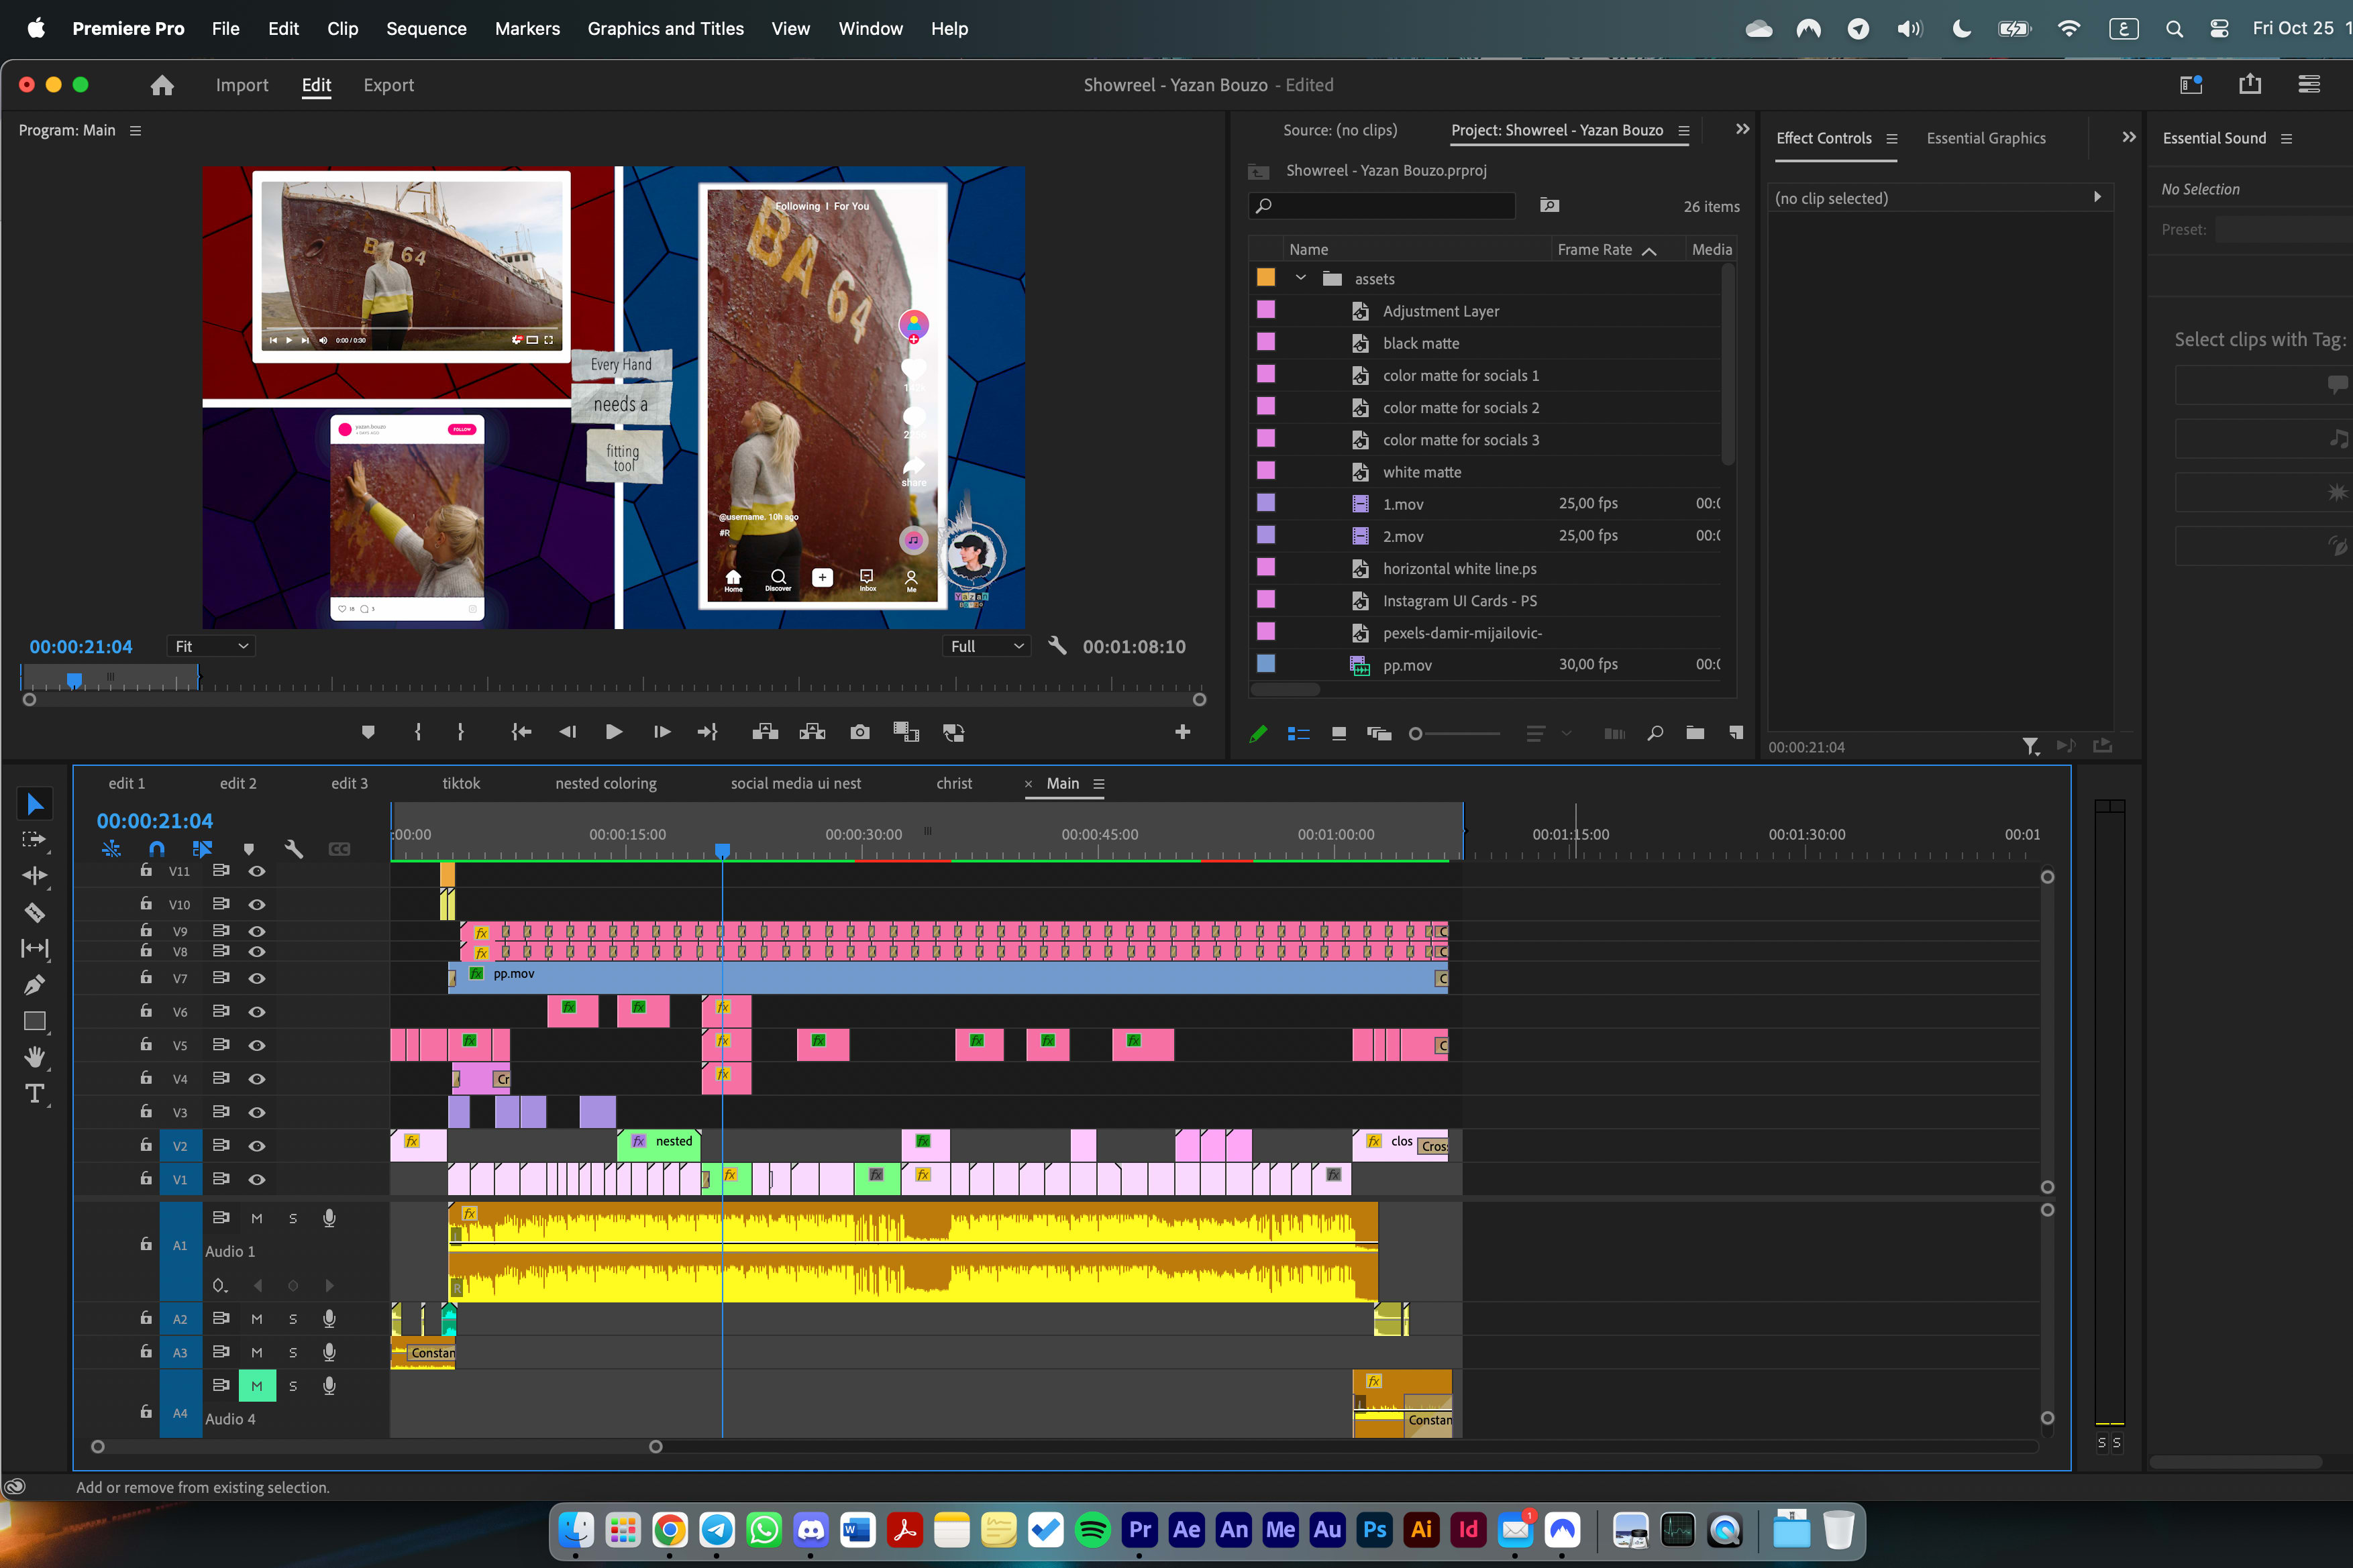Adjust the project panel thumbnail zoom slider
This screenshot has width=2353, height=1568.
(x=1416, y=733)
